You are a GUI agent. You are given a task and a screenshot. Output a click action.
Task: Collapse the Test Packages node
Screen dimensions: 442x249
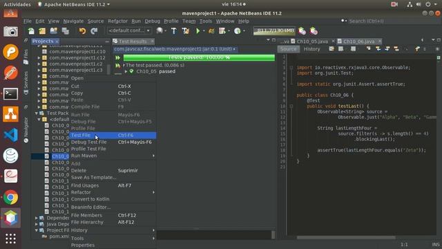pos(37,113)
